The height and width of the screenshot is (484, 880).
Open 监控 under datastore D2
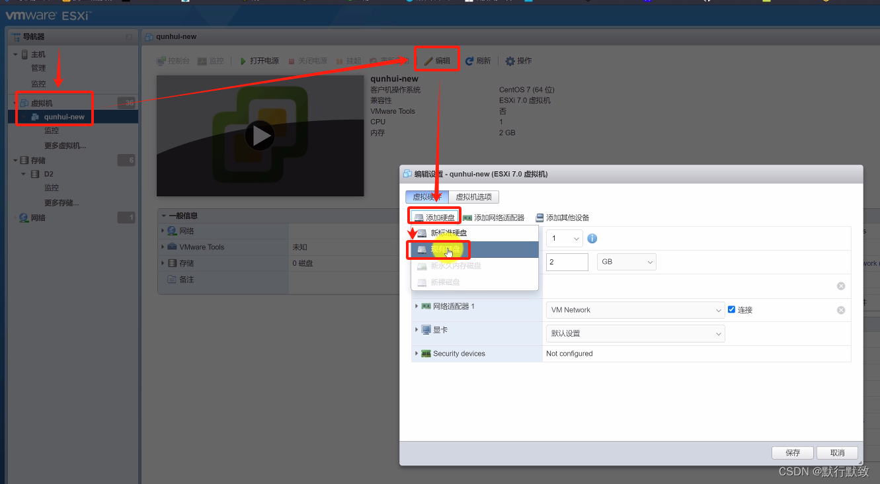(52, 188)
